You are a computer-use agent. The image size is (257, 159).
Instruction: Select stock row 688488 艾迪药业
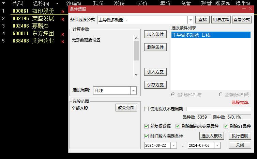tap(34, 41)
